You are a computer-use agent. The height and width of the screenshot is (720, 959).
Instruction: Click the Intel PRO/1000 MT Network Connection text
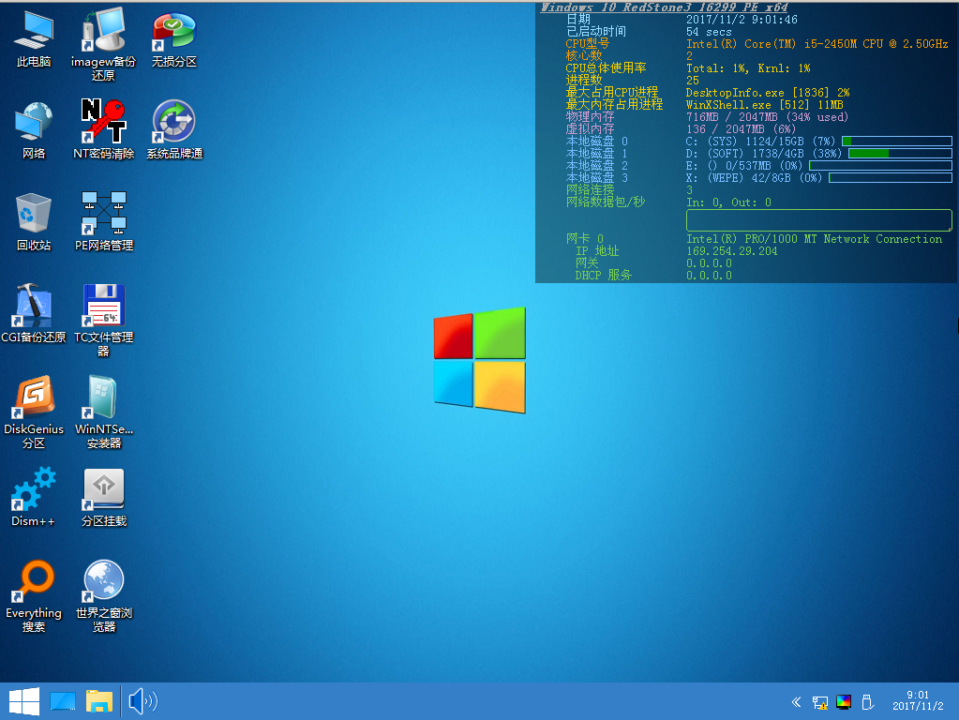[x=814, y=238]
